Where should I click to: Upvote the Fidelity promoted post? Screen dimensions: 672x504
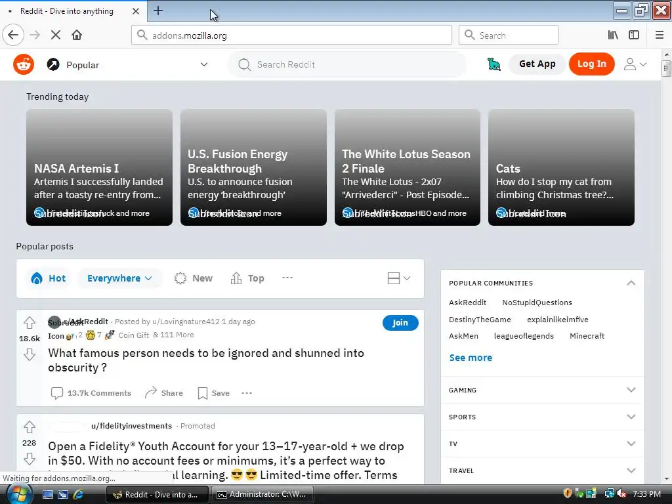(x=29, y=427)
